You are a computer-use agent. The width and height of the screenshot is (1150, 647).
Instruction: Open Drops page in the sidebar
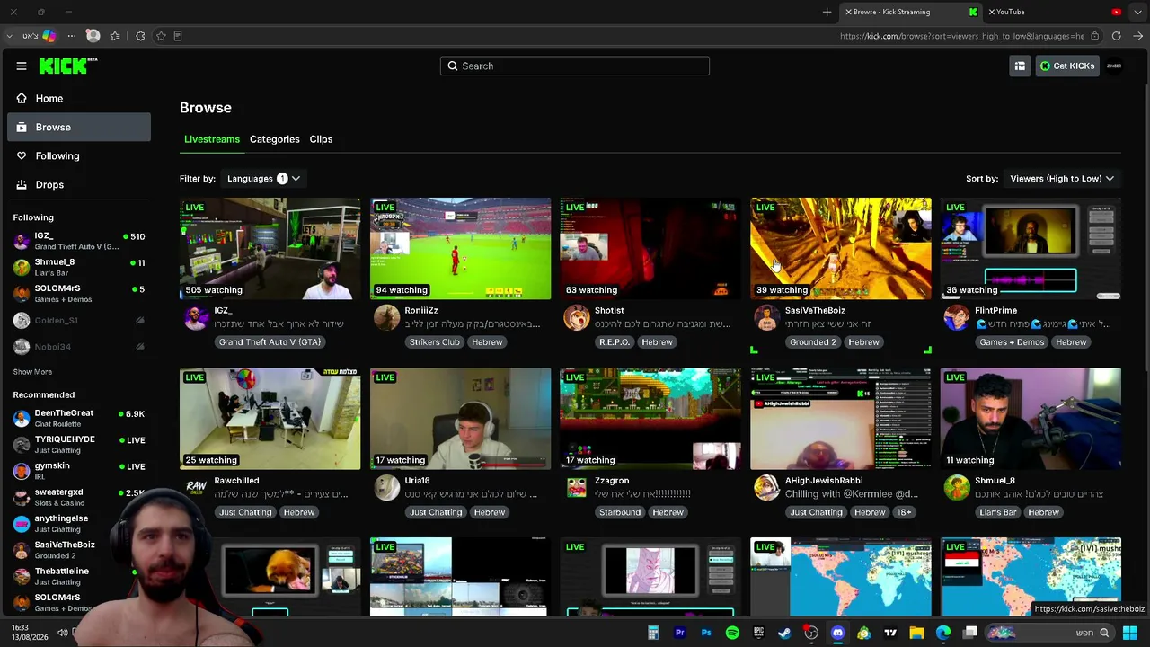click(x=79, y=184)
